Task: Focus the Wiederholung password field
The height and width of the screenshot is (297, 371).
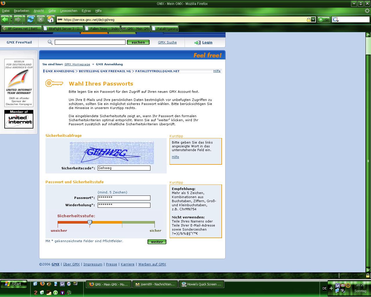Action: click(x=124, y=205)
